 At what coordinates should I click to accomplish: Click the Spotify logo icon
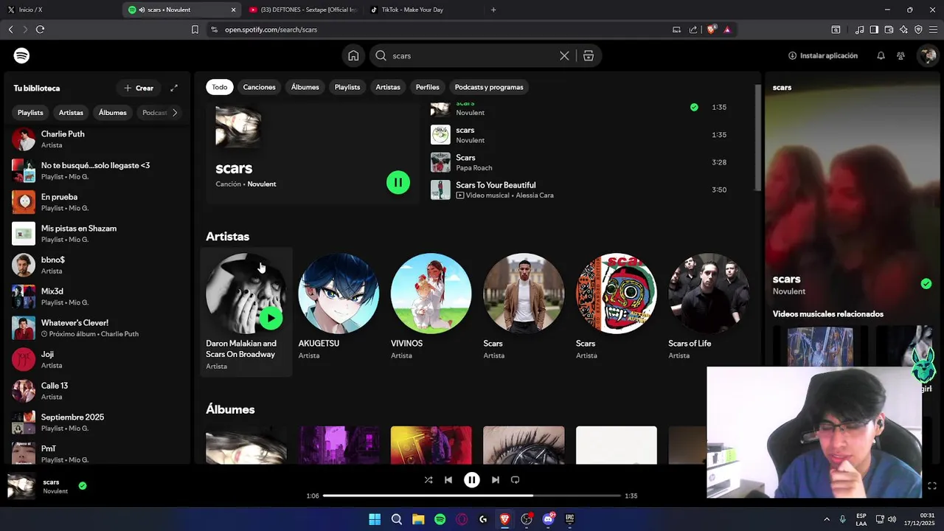pos(21,55)
